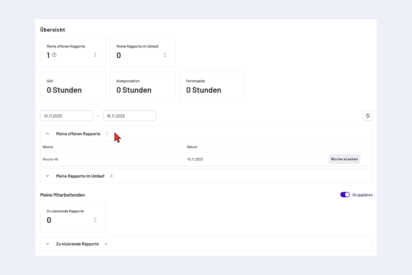Click the Meine Mitarbeitenden section heading

62,195
